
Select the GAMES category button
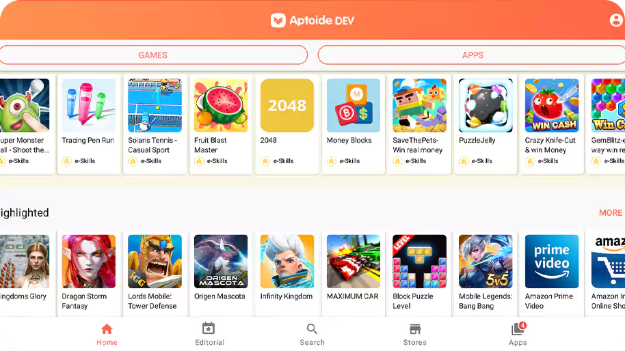click(x=153, y=55)
